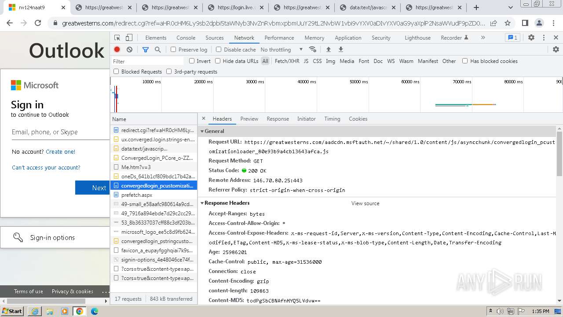Click the network Filter text field
Viewport: 563px width, 317px height.
pyautogui.click(x=147, y=61)
